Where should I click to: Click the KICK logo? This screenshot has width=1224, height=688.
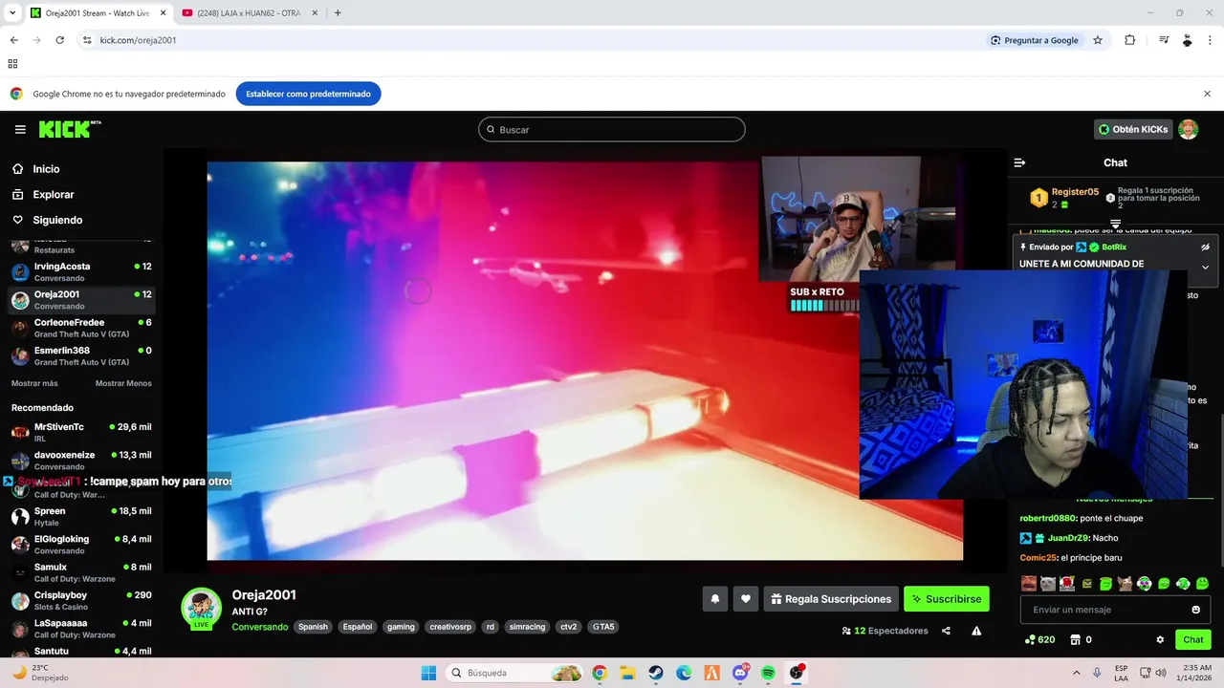pos(69,129)
